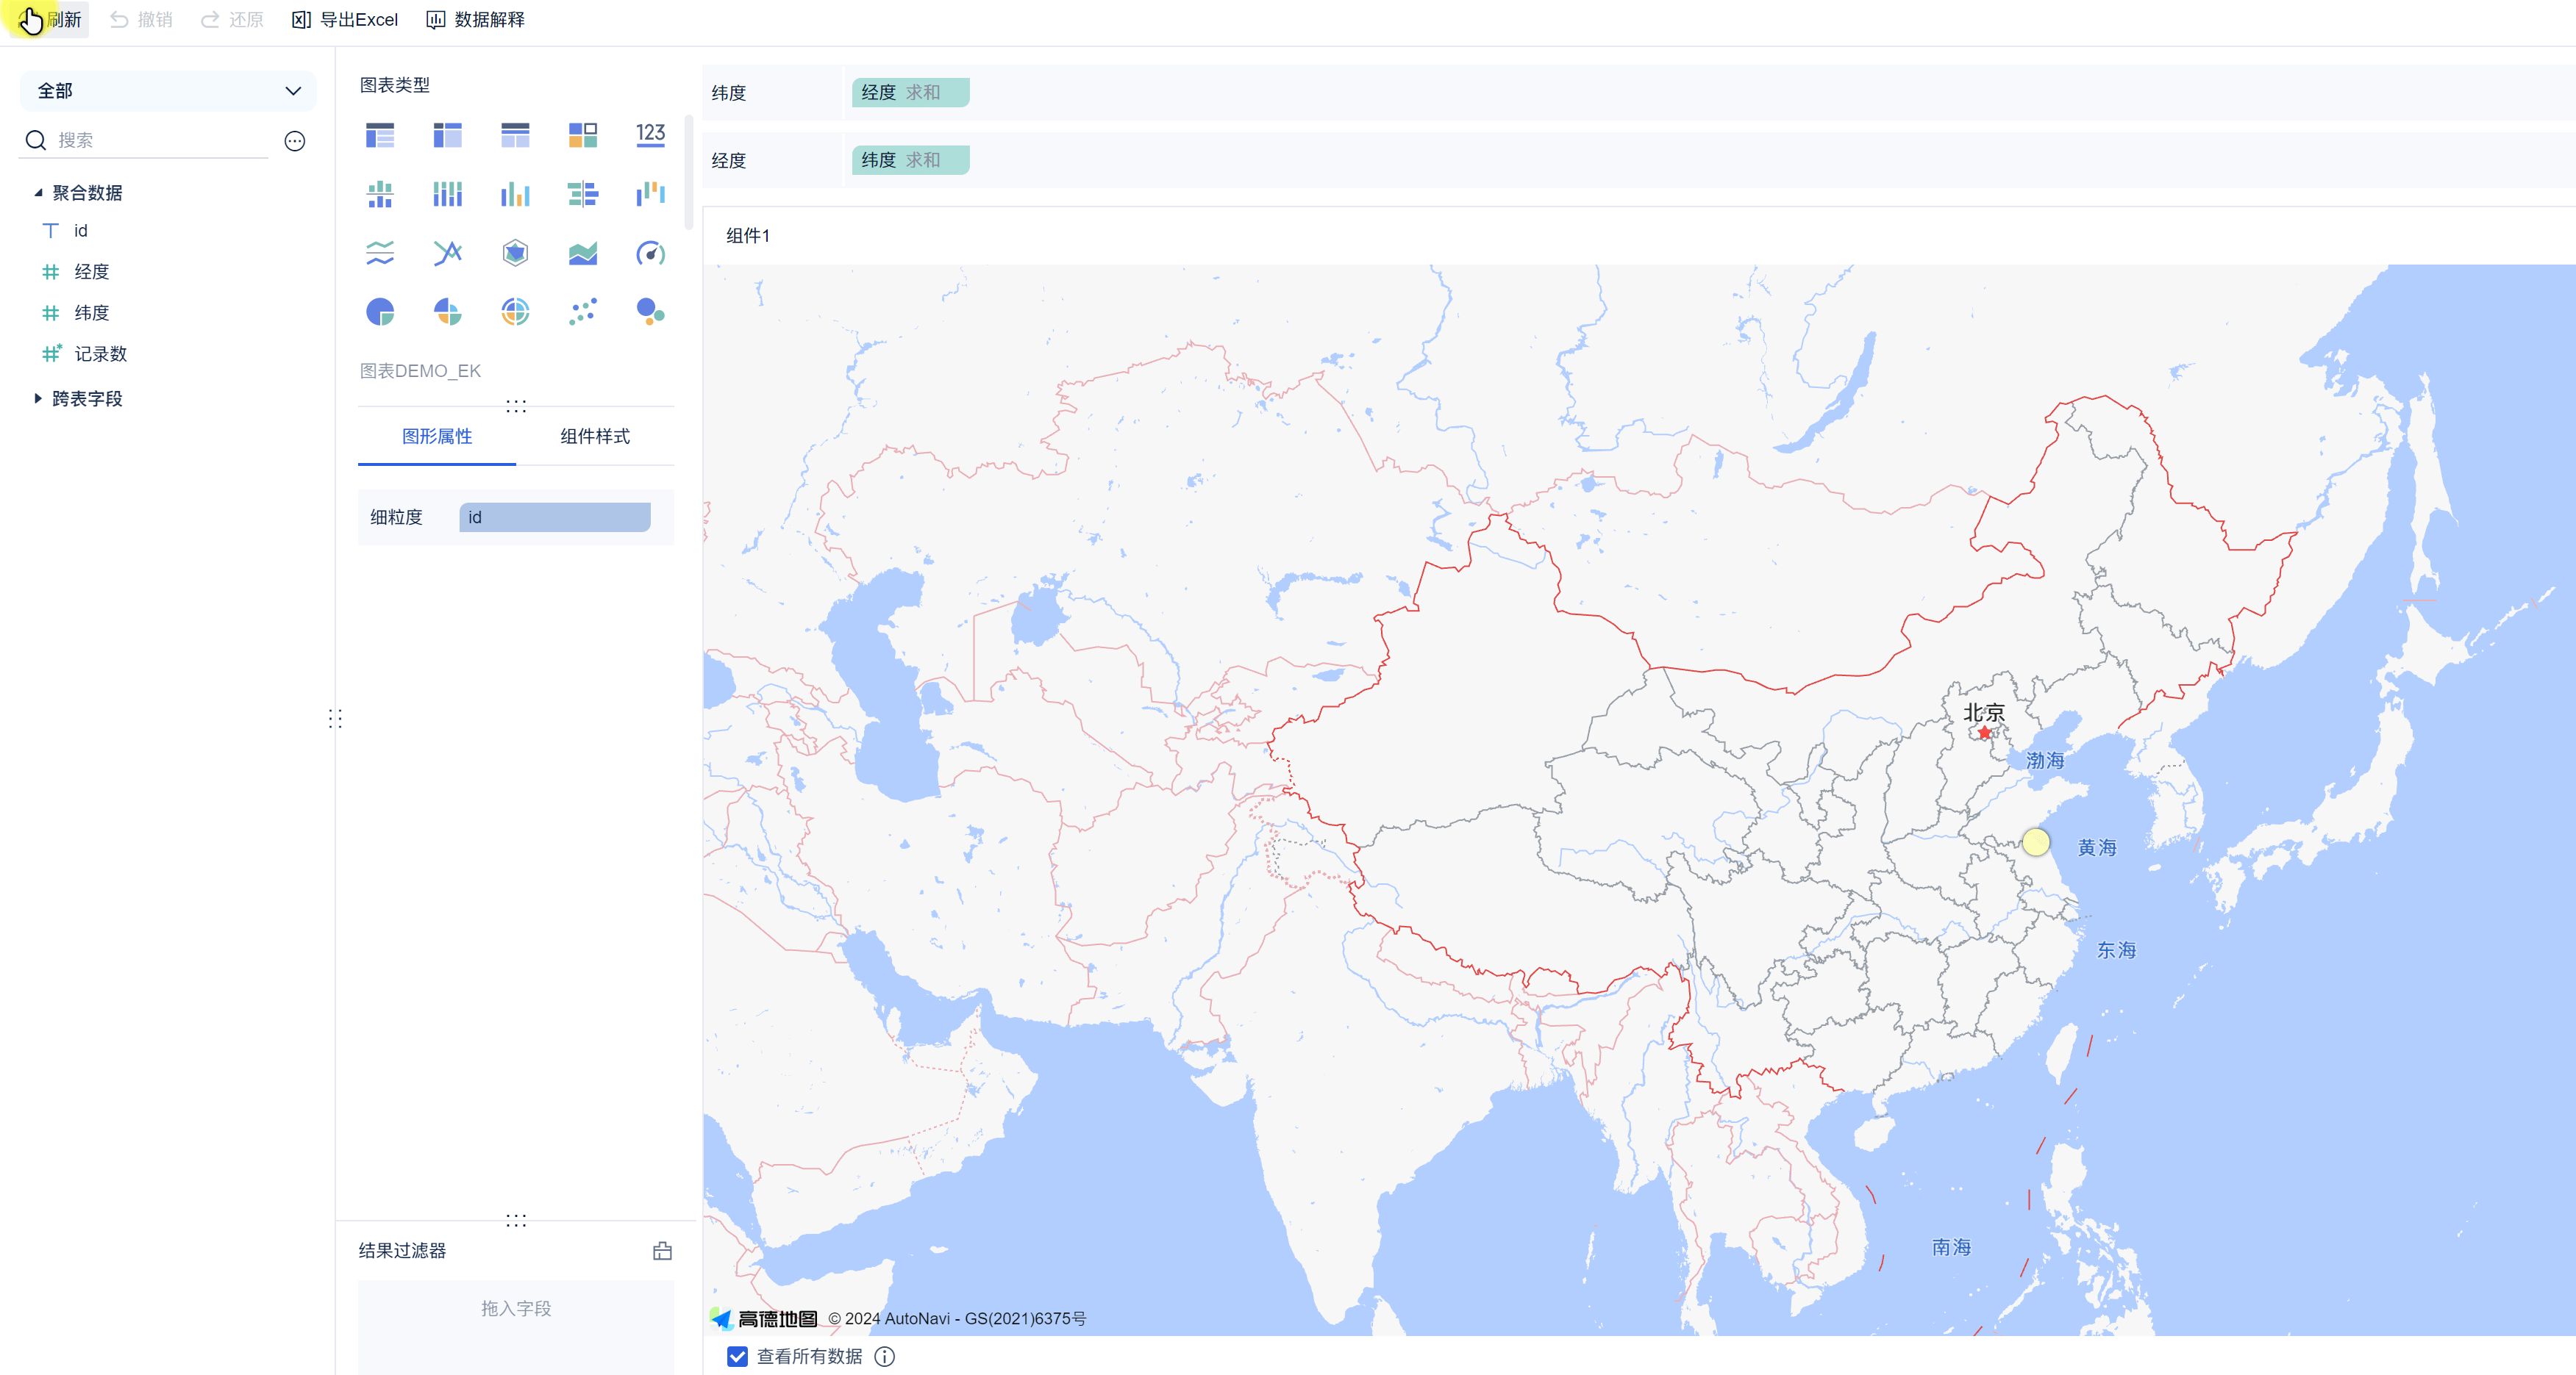Pick the pie chart type icon
The width and height of the screenshot is (2576, 1375).
click(380, 312)
